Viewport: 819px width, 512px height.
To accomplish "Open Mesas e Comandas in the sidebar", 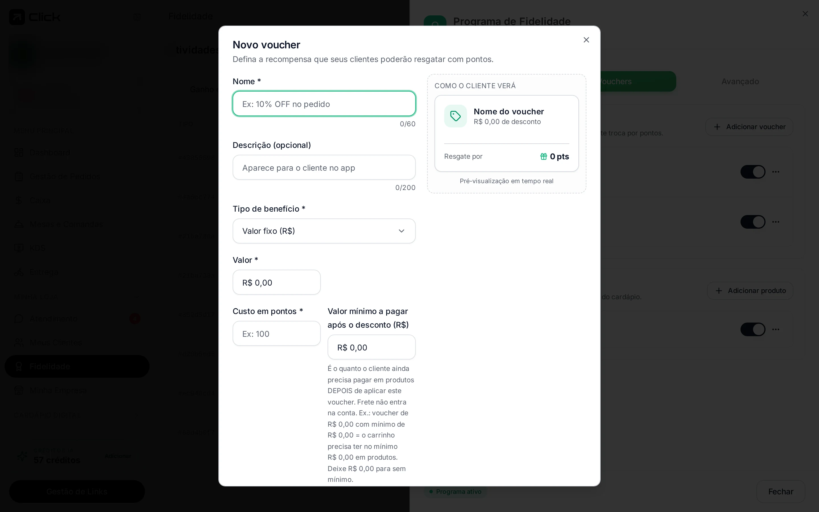I will point(77,224).
